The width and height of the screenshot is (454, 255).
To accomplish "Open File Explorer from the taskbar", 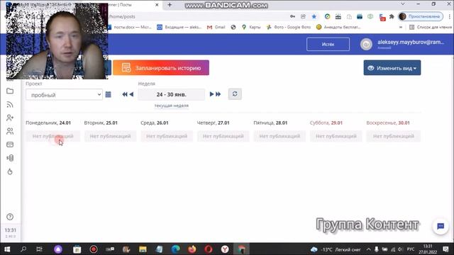I will 143,249.
